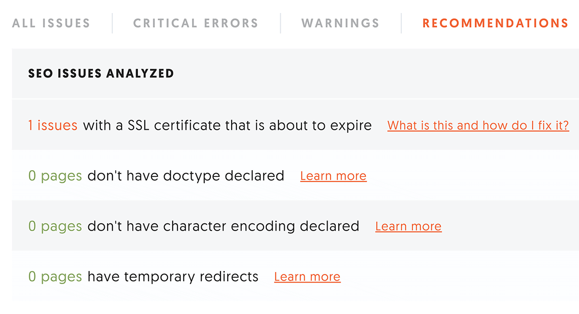The width and height of the screenshot is (579, 314).
Task: Click Learn more beside character encoding declared
Action: (409, 226)
